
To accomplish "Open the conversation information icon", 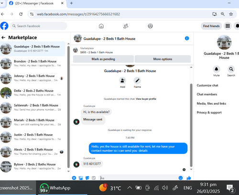I will 187,38.
